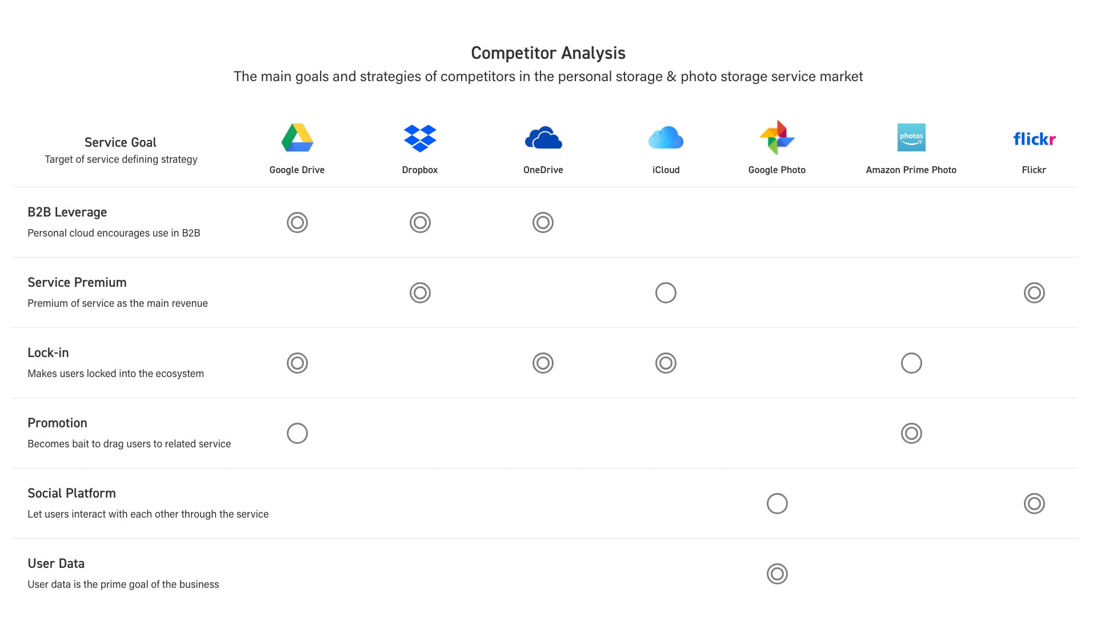This screenshot has height=617, width=1097.
Task: Select B2B Leverage marker for Google Drive
Action: 297,222
